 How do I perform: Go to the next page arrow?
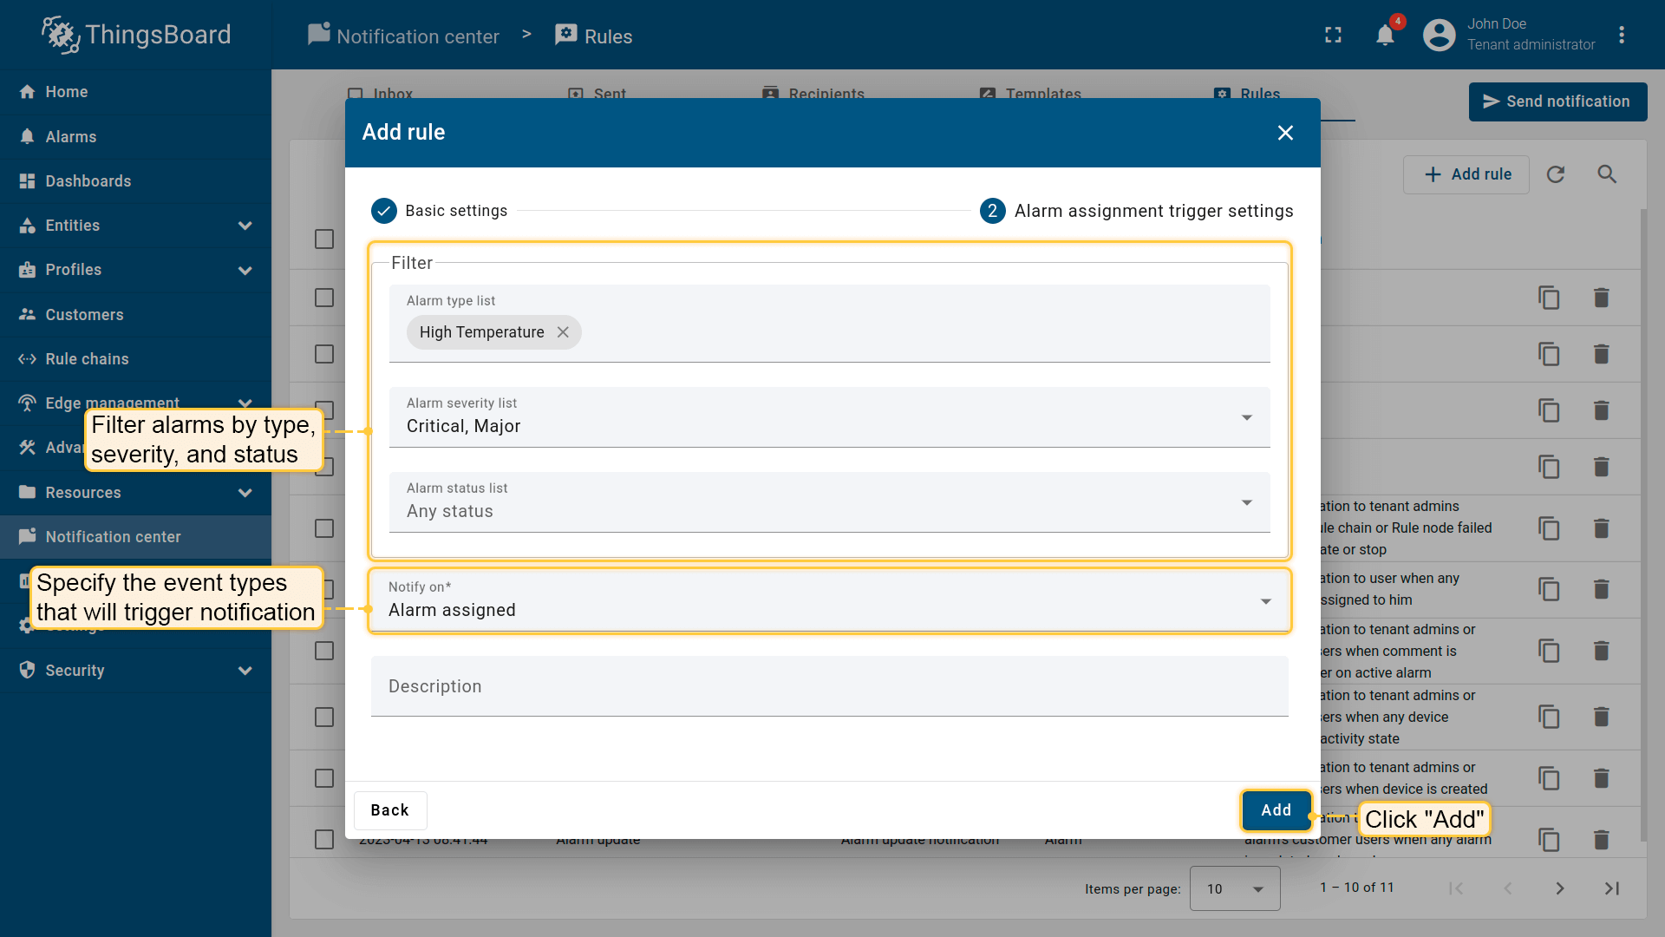(x=1559, y=888)
